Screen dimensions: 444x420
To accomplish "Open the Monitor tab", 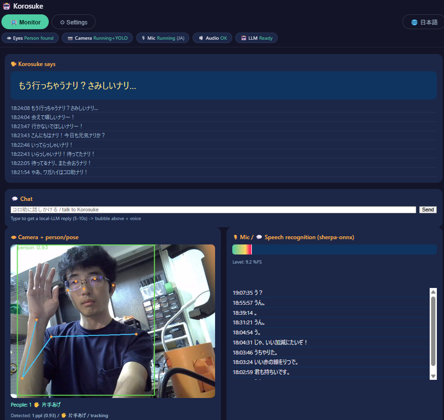I will point(25,22).
